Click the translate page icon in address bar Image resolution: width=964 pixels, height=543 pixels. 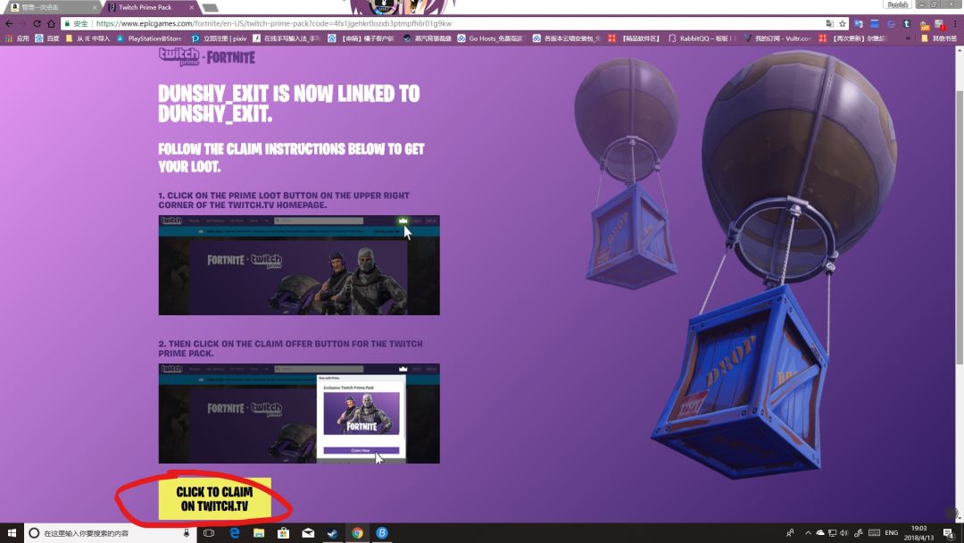[829, 24]
